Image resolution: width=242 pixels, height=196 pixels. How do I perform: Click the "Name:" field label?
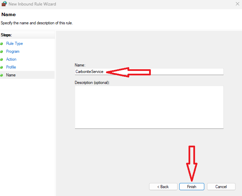80,65
